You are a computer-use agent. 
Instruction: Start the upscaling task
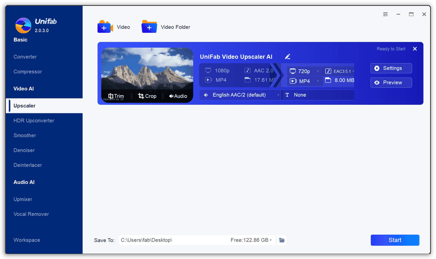point(395,240)
